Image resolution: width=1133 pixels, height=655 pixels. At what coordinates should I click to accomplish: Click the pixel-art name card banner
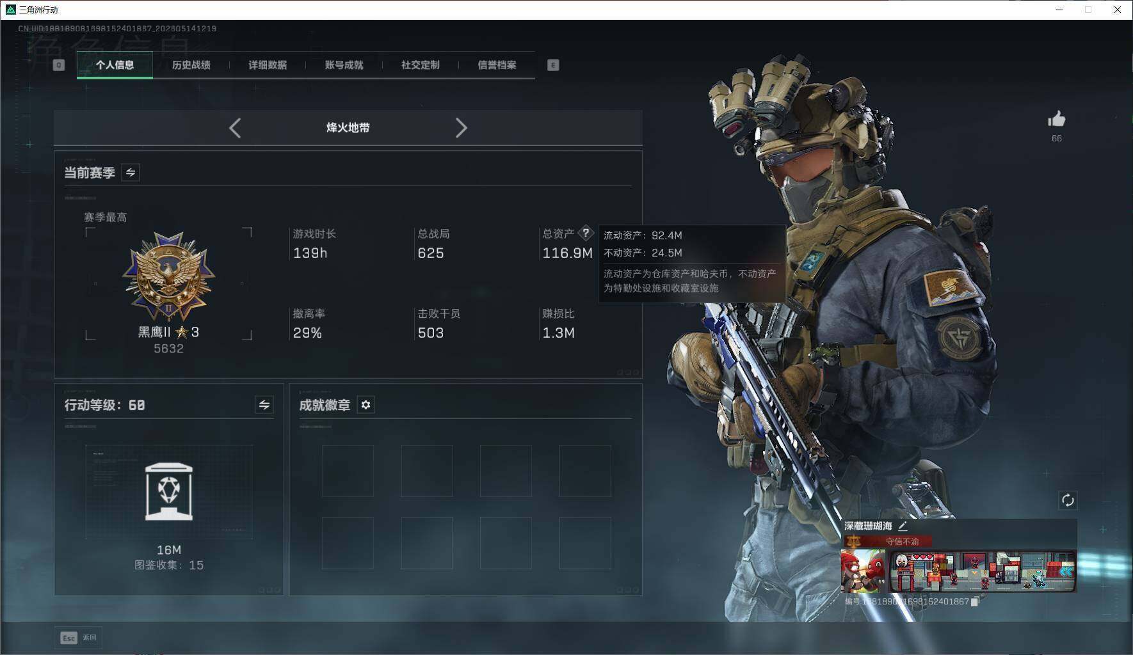tap(983, 571)
